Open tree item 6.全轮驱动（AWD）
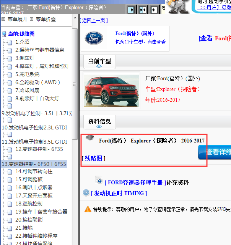The height and width of the screenshot is (245, 231). coord(37,82)
